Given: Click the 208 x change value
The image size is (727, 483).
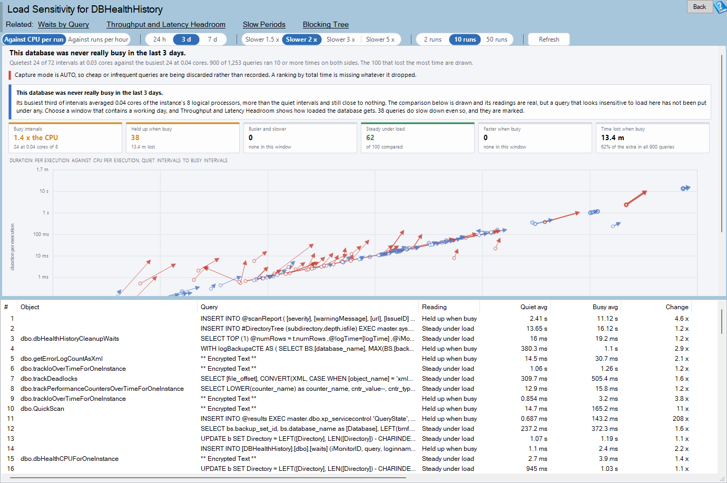Looking at the screenshot, I should click(681, 419).
